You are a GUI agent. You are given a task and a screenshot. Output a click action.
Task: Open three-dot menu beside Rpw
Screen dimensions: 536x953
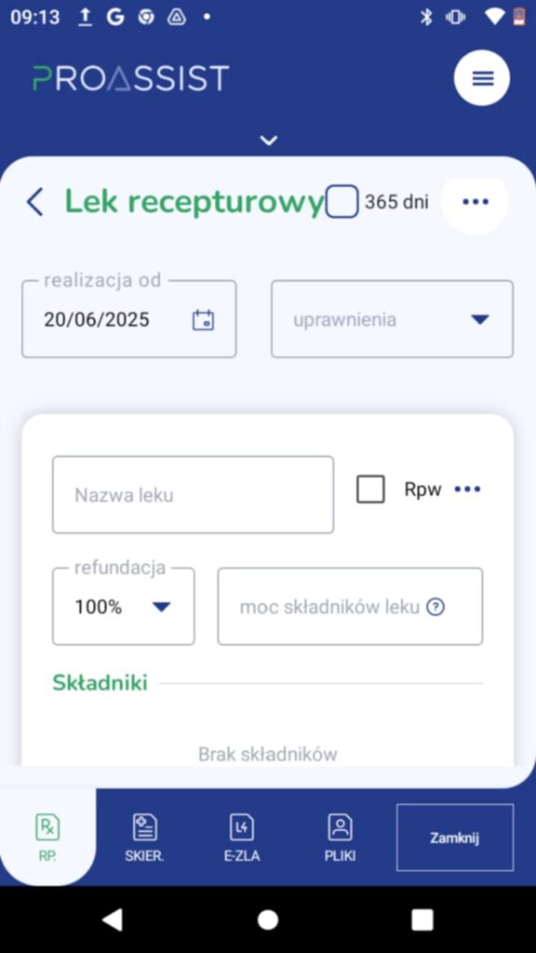[x=467, y=490]
